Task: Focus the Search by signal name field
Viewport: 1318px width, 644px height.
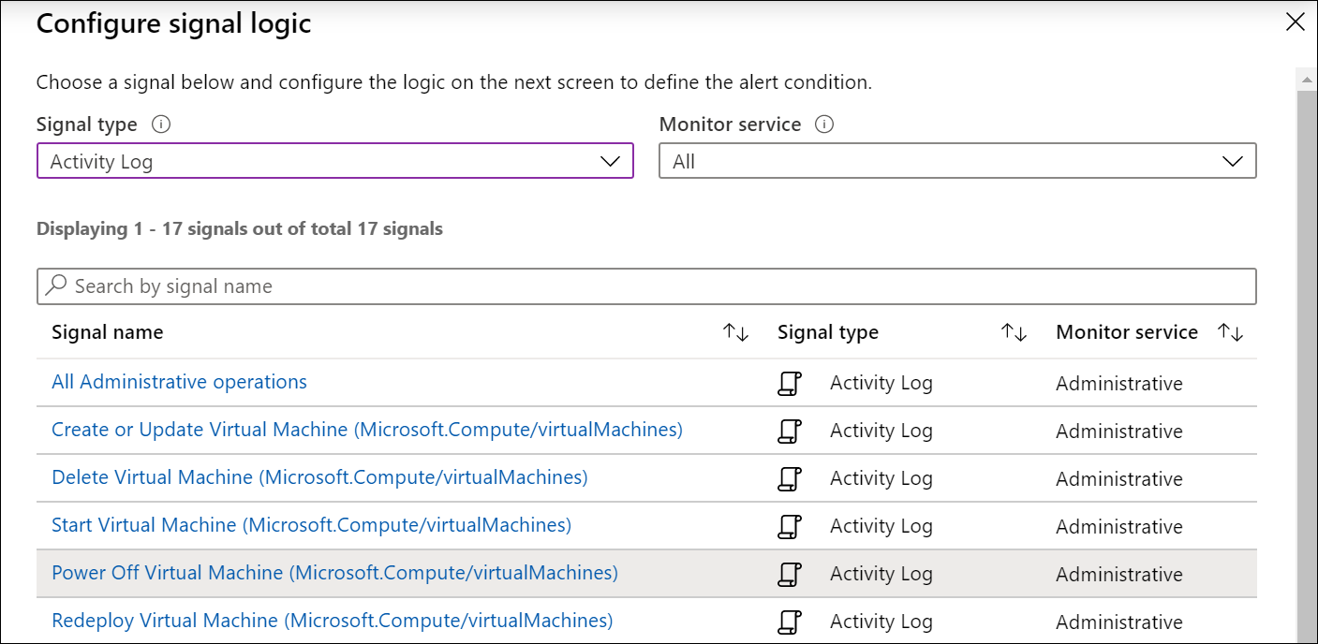Action: pos(656,285)
